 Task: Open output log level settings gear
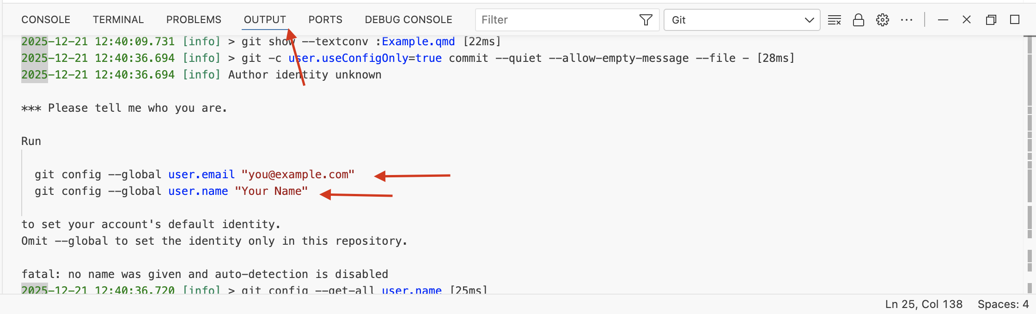coord(882,20)
